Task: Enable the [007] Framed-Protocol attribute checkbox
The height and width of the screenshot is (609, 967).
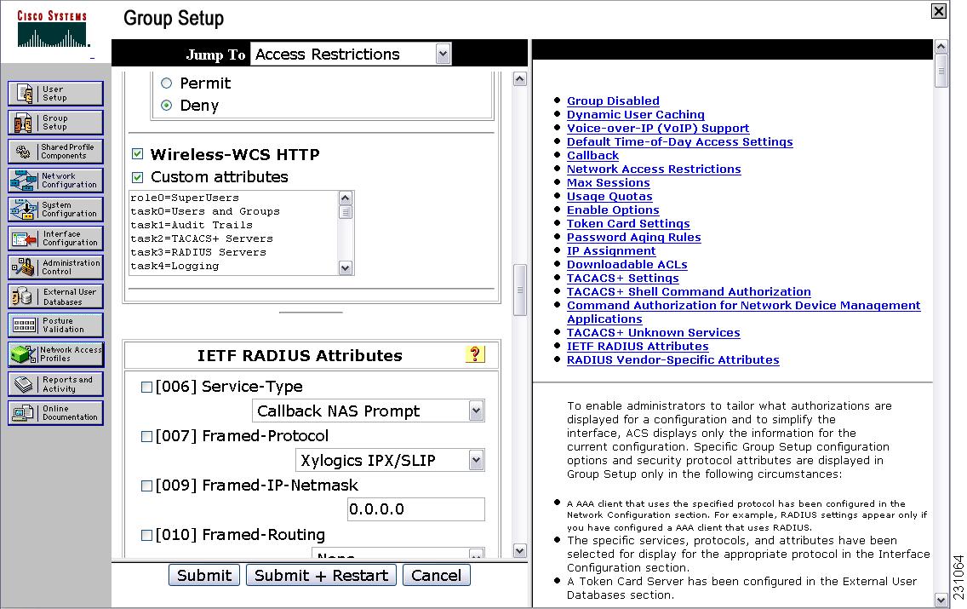Action: click(x=146, y=437)
